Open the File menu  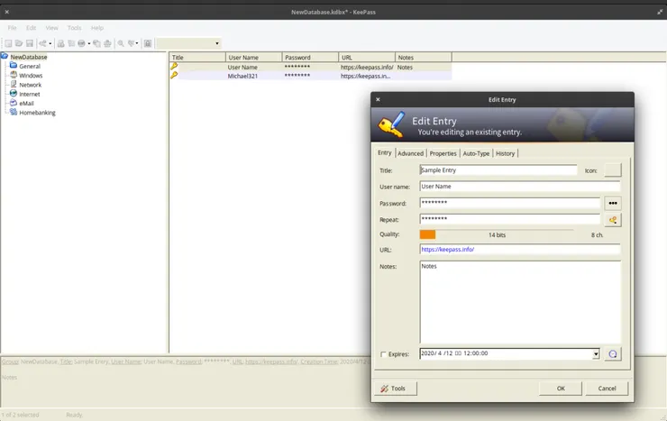pos(12,28)
